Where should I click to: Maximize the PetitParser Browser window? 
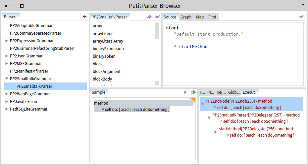click(x=22, y=6)
